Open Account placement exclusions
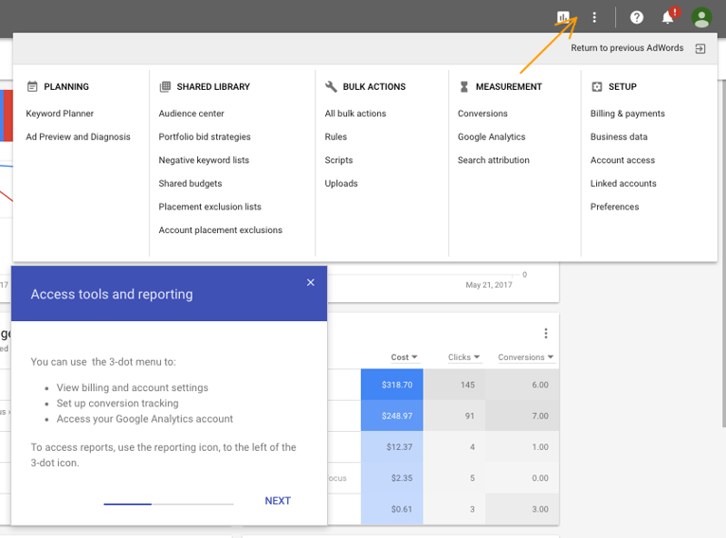The width and height of the screenshot is (726, 538). [221, 230]
